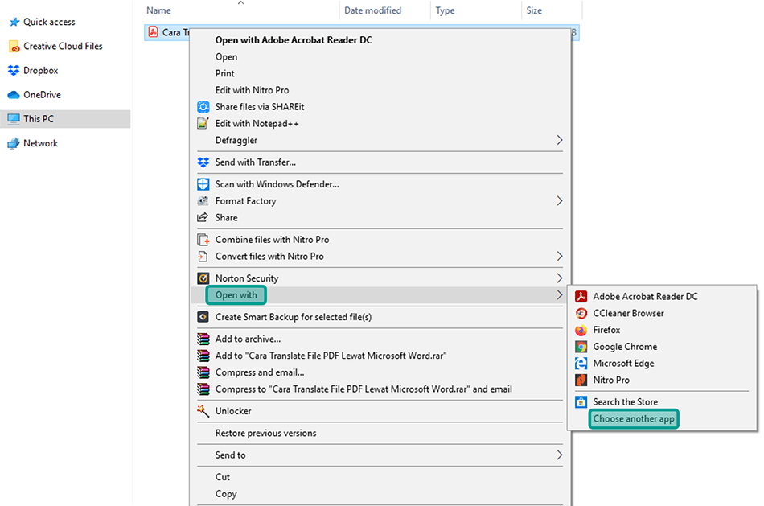764x506 pixels.
Task: Click the OneDrive cloud icon
Action: coord(14,95)
